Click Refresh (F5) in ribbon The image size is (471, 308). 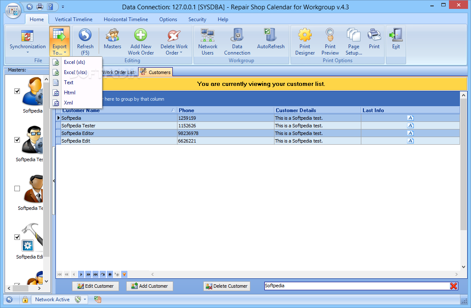pos(85,42)
